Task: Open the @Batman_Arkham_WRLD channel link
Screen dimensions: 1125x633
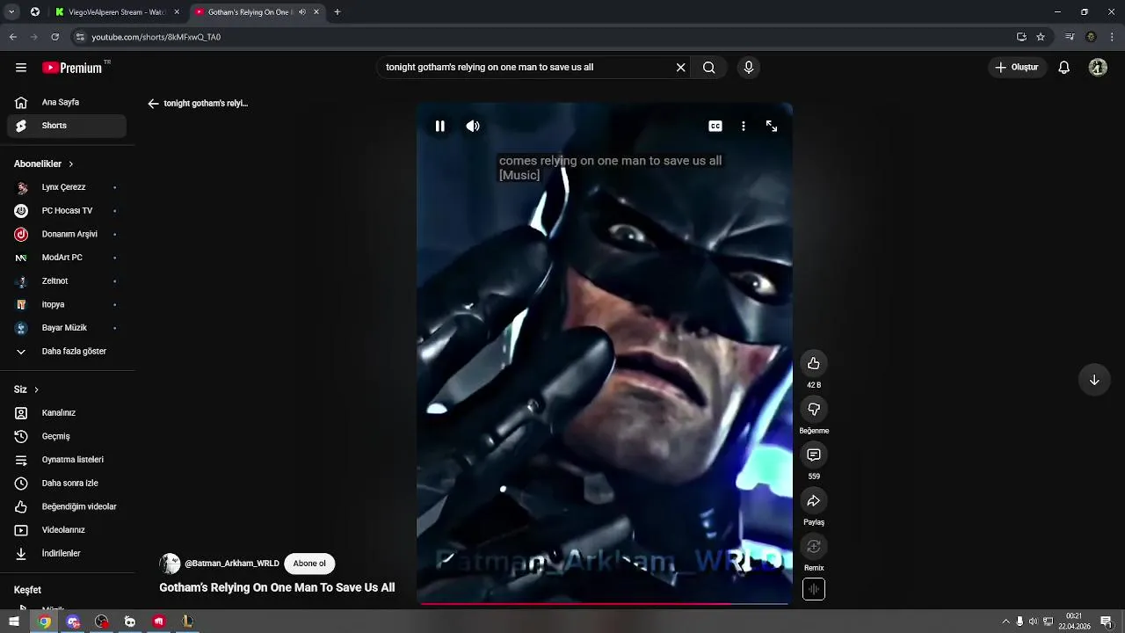Action: click(x=232, y=564)
